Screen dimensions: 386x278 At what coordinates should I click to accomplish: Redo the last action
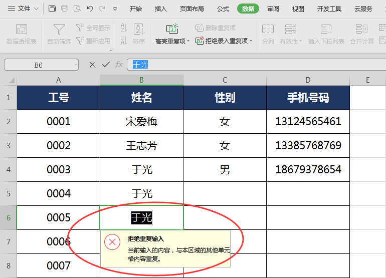pyautogui.click(x=102, y=9)
